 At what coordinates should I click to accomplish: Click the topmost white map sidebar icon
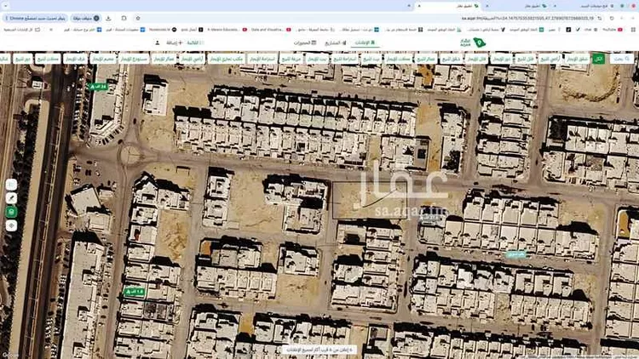(x=11, y=185)
